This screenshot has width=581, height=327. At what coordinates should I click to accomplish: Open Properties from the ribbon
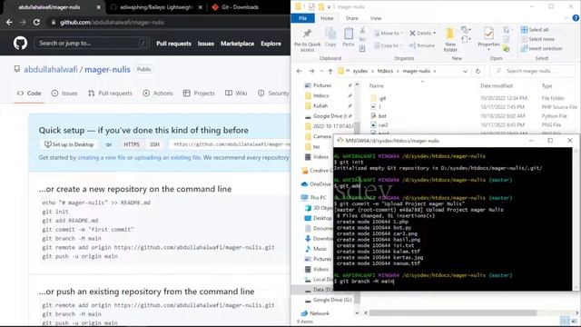488,38
